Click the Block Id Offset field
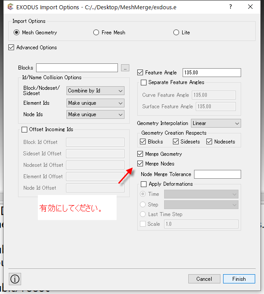Viewport: 264px width, 294px height. click(x=95, y=142)
